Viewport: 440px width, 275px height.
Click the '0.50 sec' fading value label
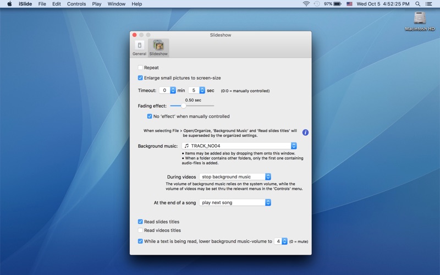[x=193, y=100]
